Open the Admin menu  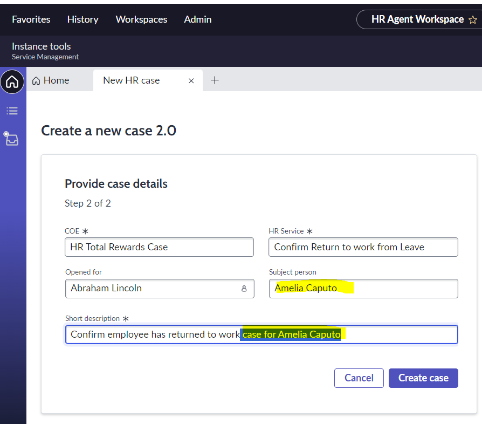pyautogui.click(x=198, y=19)
